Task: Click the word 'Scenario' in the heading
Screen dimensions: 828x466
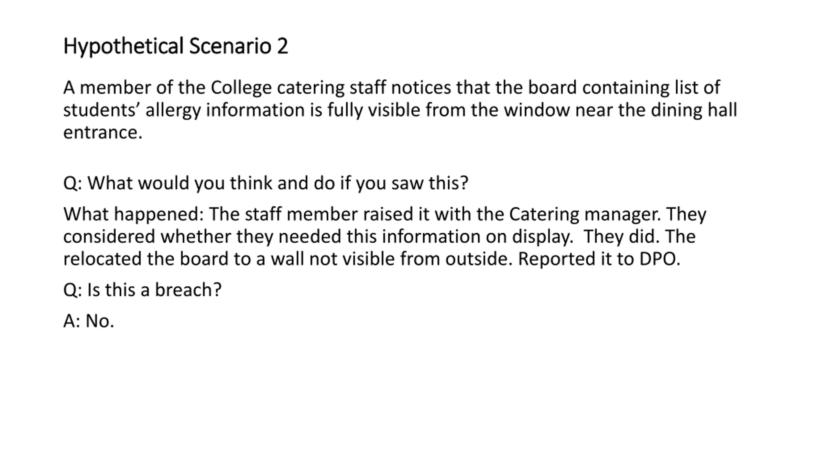Action: pyautogui.click(x=230, y=46)
